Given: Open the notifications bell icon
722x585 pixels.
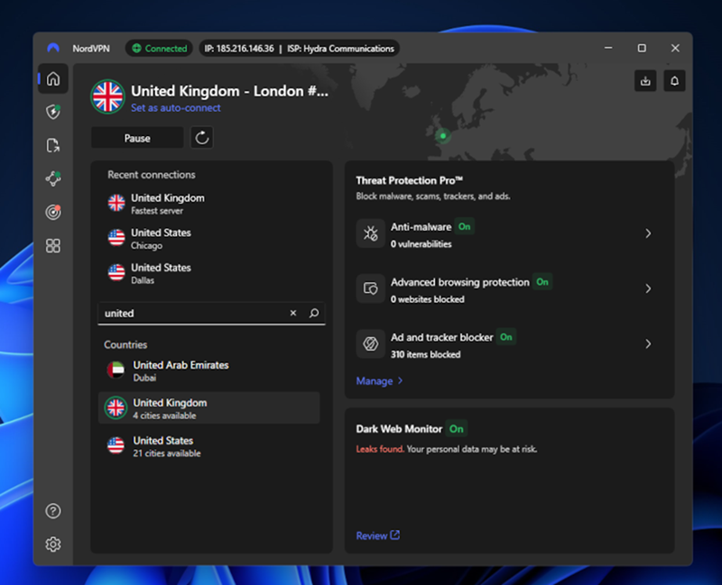Looking at the screenshot, I should pos(674,81).
